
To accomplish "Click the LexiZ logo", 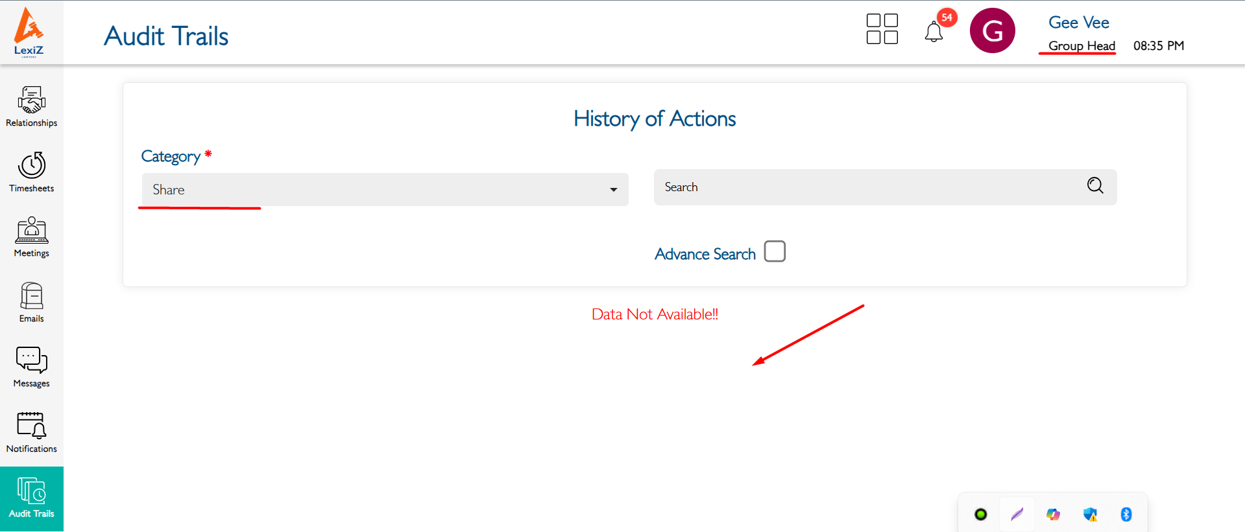I will 29,32.
